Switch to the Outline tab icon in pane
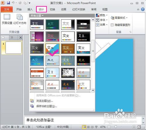The height and width of the screenshot is (130, 146). (12, 37)
